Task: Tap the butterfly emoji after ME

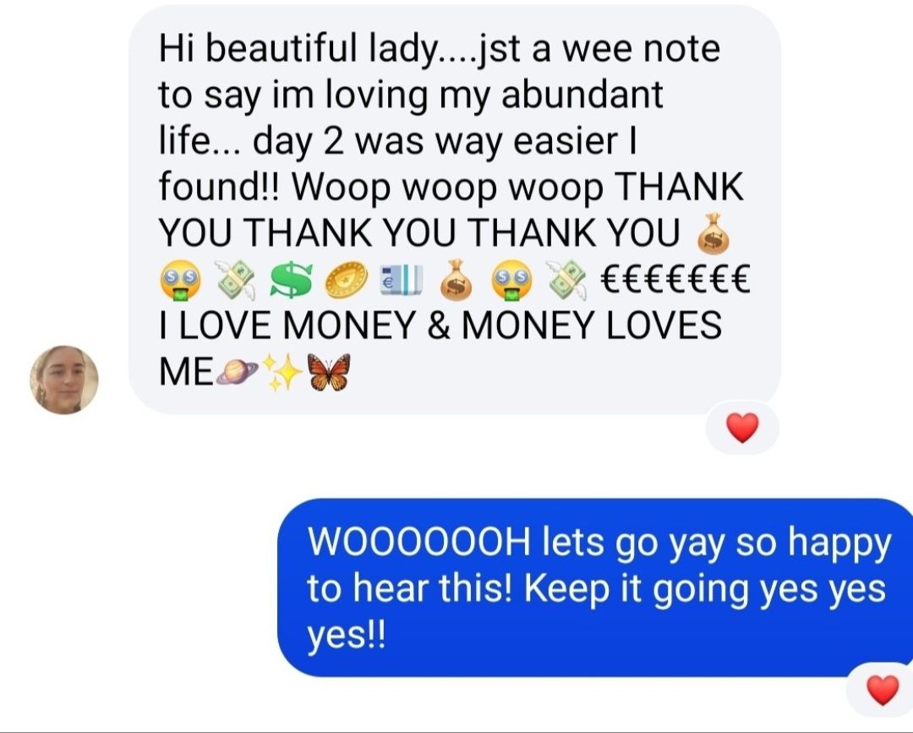Action: coord(329,371)
